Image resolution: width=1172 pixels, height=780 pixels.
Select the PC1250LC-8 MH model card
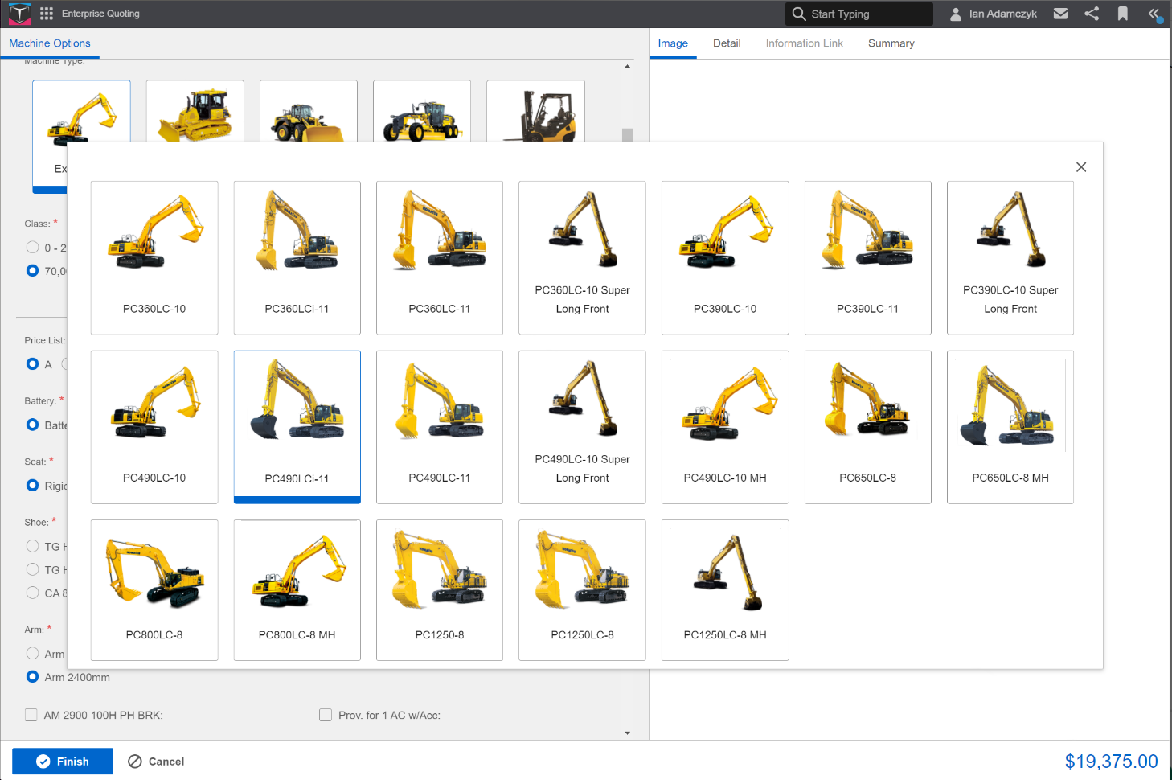coord(725,590)
